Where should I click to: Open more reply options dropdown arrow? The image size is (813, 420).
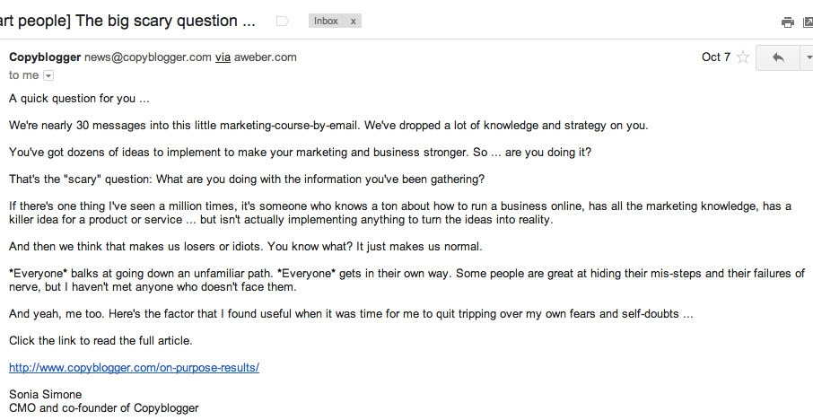pyautogui.click(x=808, y=57)
